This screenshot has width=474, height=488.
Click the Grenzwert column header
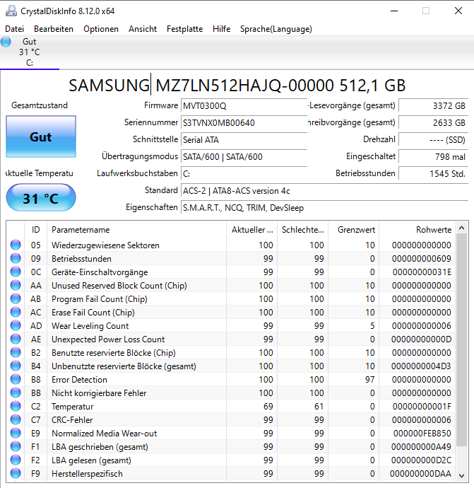[354, 230]
